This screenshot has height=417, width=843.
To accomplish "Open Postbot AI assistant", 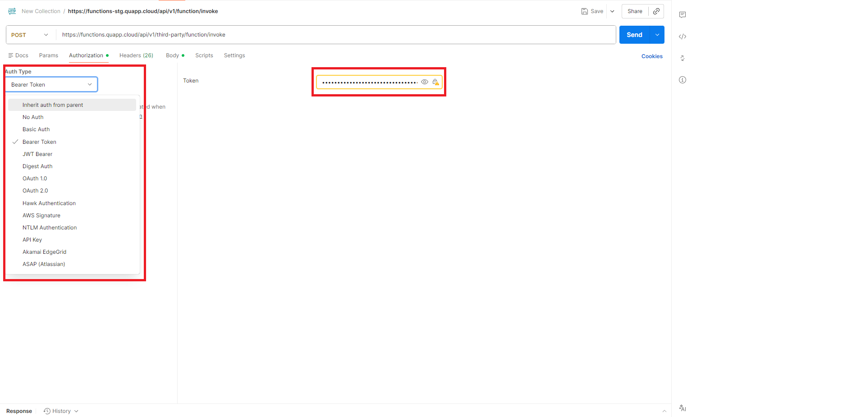I will coord(682,408).
